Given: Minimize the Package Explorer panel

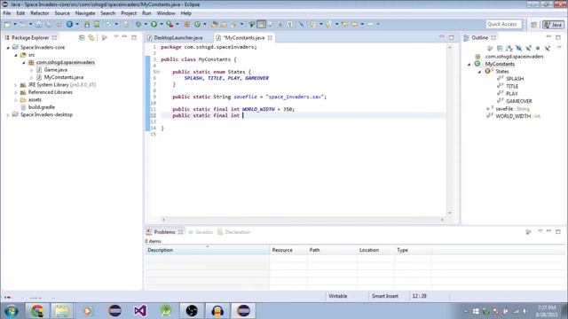Looking at the screenshot, I should click(x=124, y=37).
